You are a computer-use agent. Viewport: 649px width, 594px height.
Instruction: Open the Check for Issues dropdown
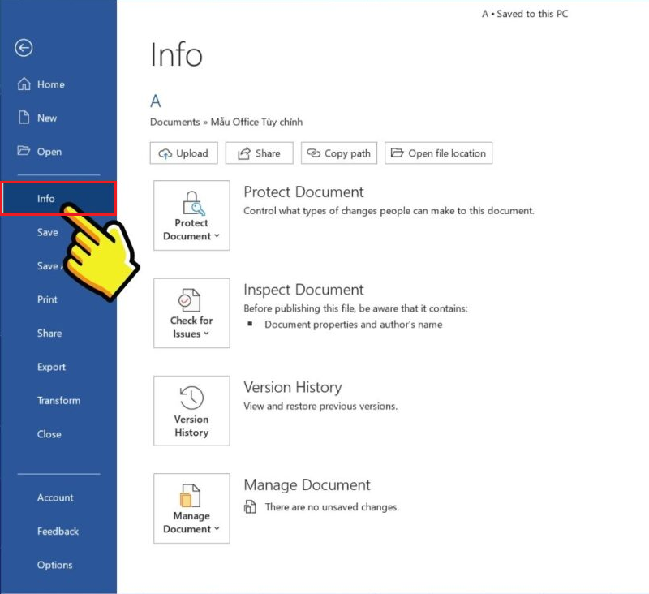pyautogui.click(x=191, y=313)
